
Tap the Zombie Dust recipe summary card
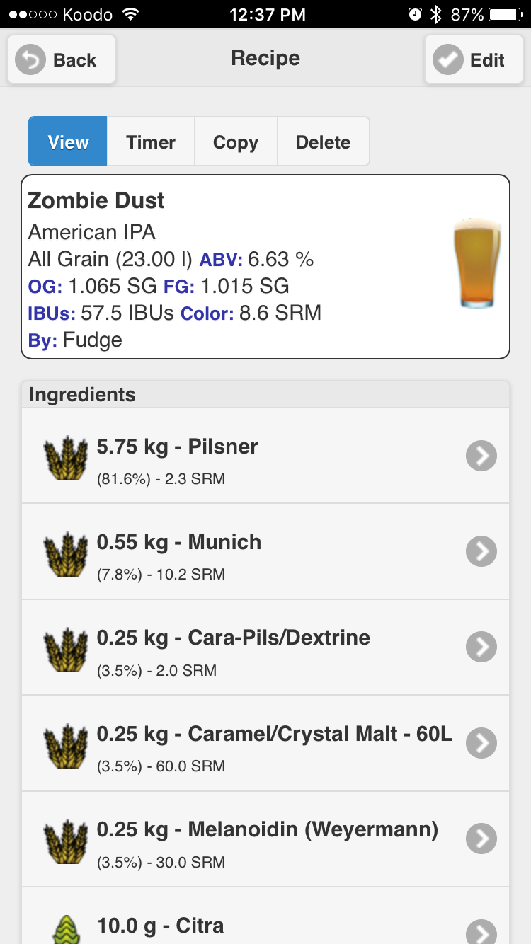pos(265,267)
